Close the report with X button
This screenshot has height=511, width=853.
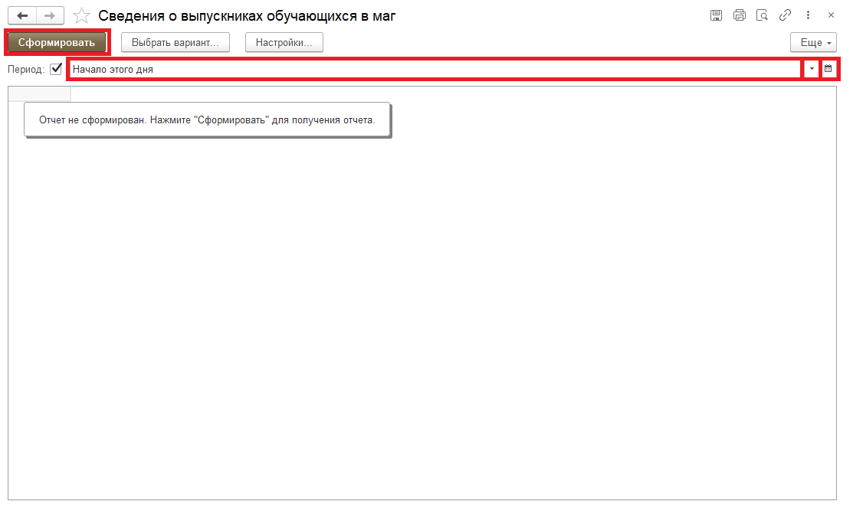point(831,15)
